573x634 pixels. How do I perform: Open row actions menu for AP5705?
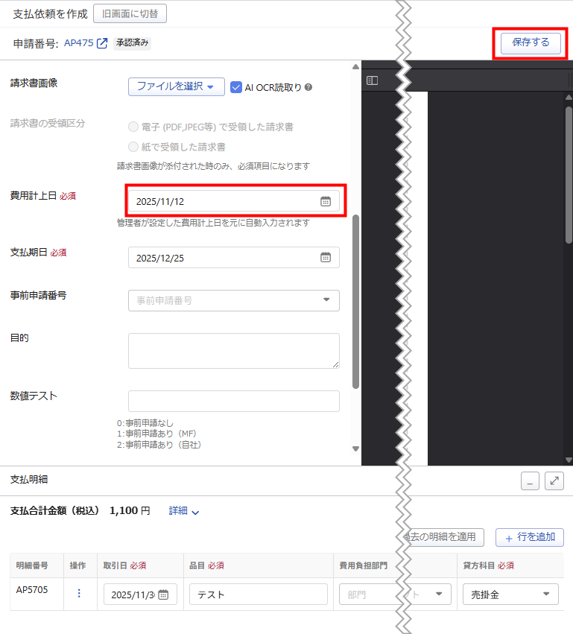click(79, 594)
